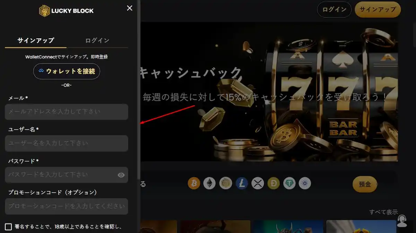Click the top-right サインアップ button
416x233 pixels.
pyautogui.click(x=378, y=10)
